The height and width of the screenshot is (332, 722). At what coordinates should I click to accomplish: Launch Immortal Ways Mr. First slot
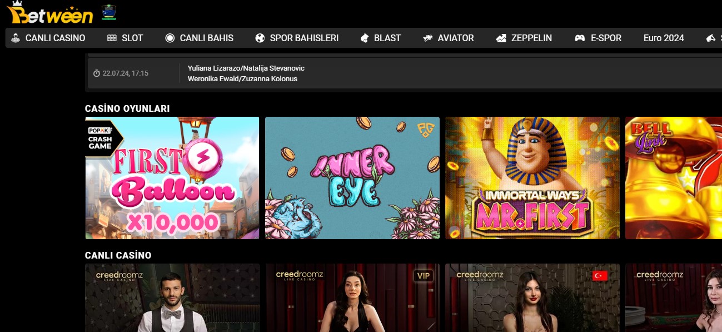pyautogui.click(x=532, y=178)
